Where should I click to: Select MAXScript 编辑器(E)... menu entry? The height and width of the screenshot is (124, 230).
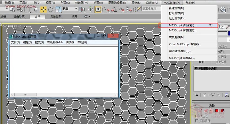pos(189,30)
